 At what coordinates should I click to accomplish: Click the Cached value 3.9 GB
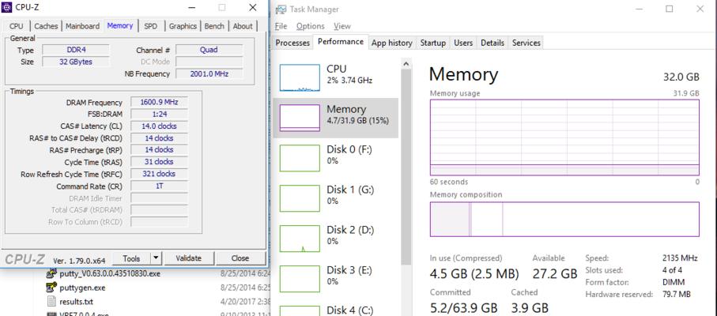click(x=530, y=308)
